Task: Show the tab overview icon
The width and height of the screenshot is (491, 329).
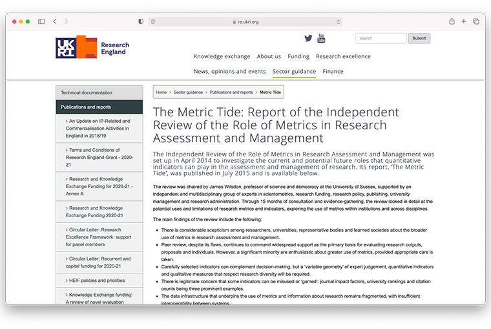Action: 476,21
